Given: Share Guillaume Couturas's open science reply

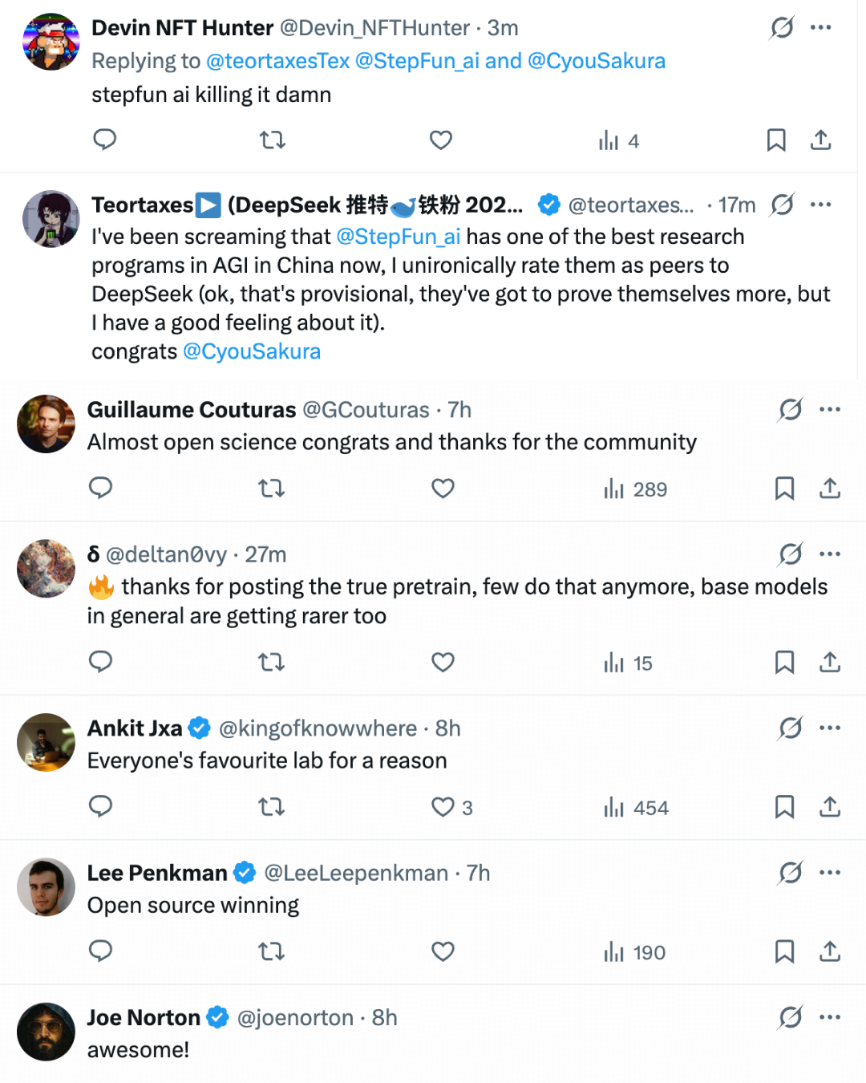Looking at the screenshot, I should coord(830,489).
